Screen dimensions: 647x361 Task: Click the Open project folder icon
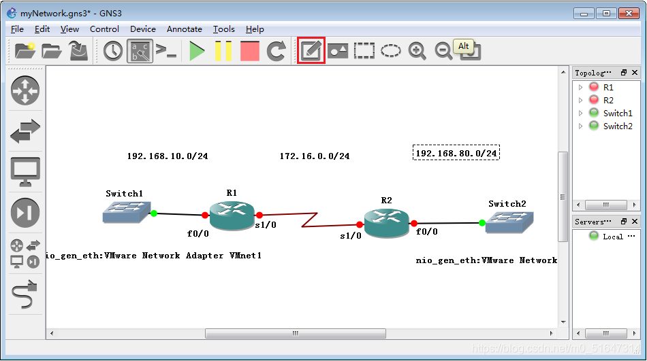click(51, 51)
